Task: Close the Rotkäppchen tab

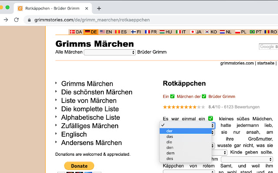Action: [86, 9]
